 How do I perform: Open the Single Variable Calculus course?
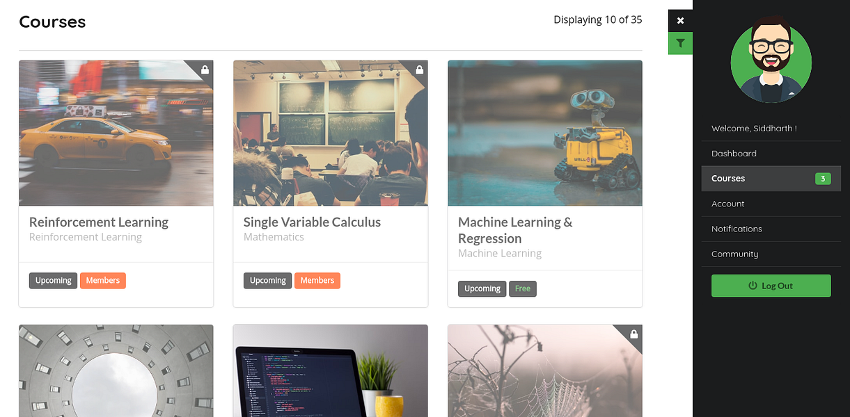pos(313,222)
